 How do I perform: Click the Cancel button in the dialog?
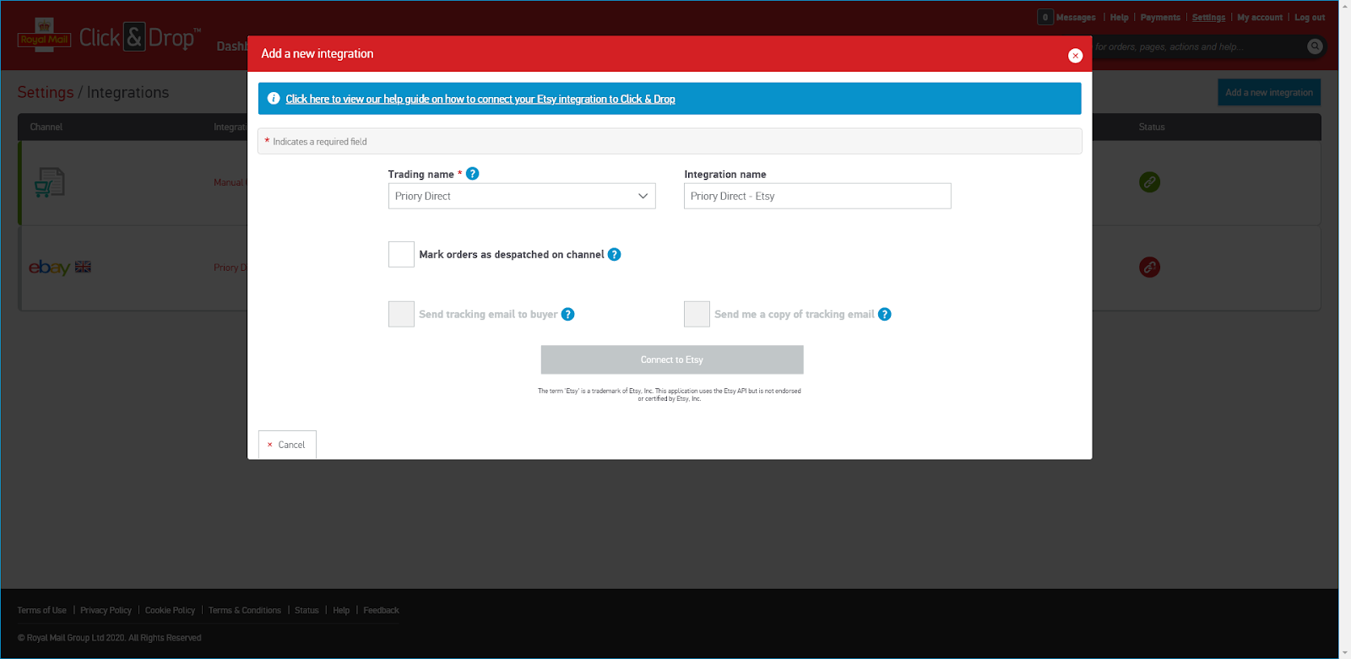click(287, 445)
